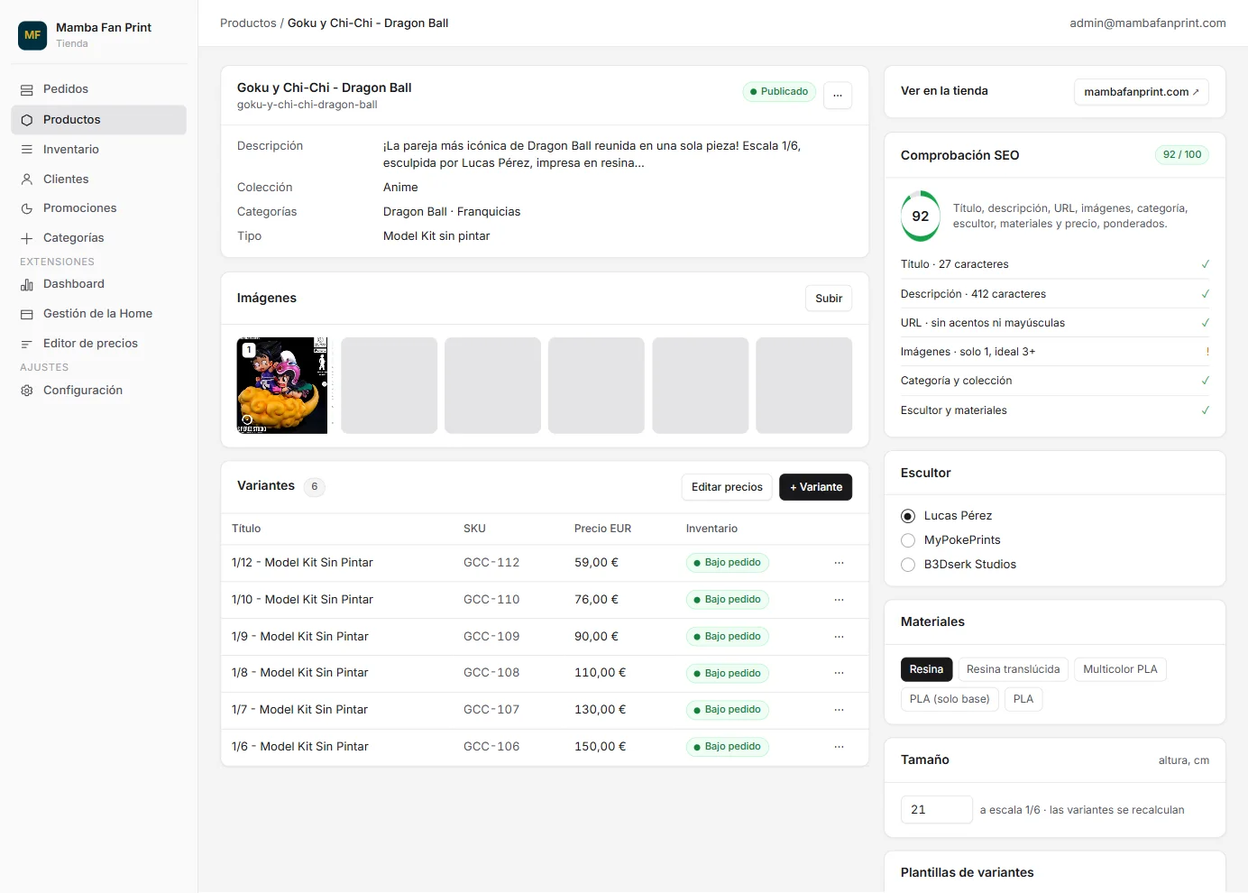Click the Promociones pie icon
1248x893 pixels.
point(27,208)
